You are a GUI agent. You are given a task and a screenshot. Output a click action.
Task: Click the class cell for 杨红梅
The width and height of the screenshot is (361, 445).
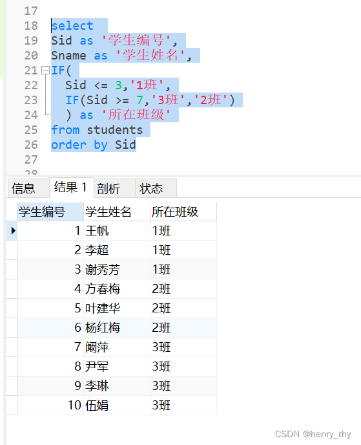point(183,327)
